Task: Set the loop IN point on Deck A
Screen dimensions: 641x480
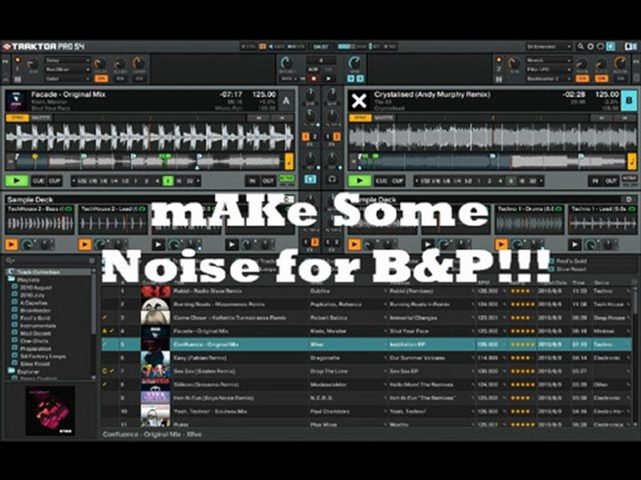Action: click(x=252, y=181)
